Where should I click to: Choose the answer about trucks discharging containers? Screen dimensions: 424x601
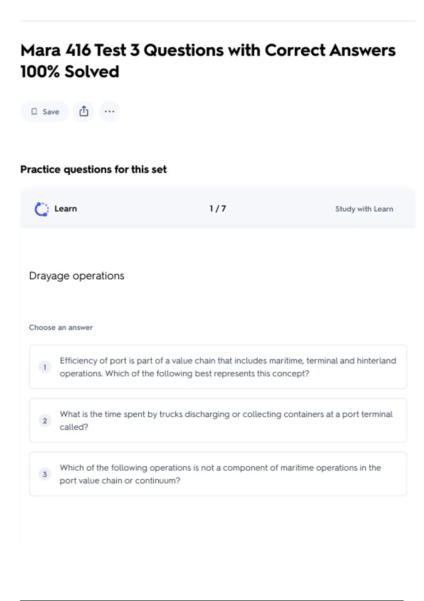pos(226,420)
